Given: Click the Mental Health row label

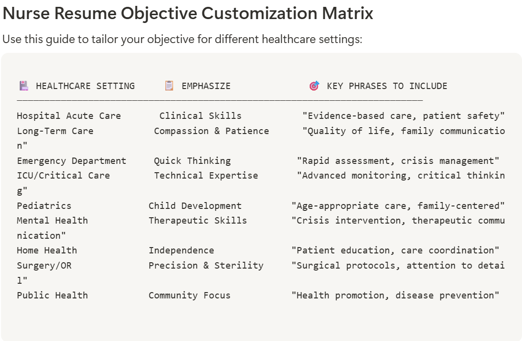Looking at the screenshot, I should click(x=52, y=221).
